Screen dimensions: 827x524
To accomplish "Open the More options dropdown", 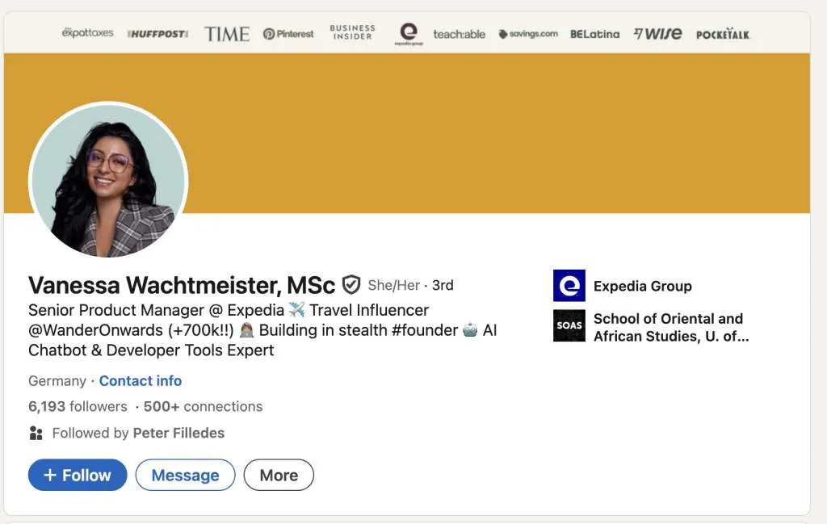I will pyautogui.click(x=279, y=475).
